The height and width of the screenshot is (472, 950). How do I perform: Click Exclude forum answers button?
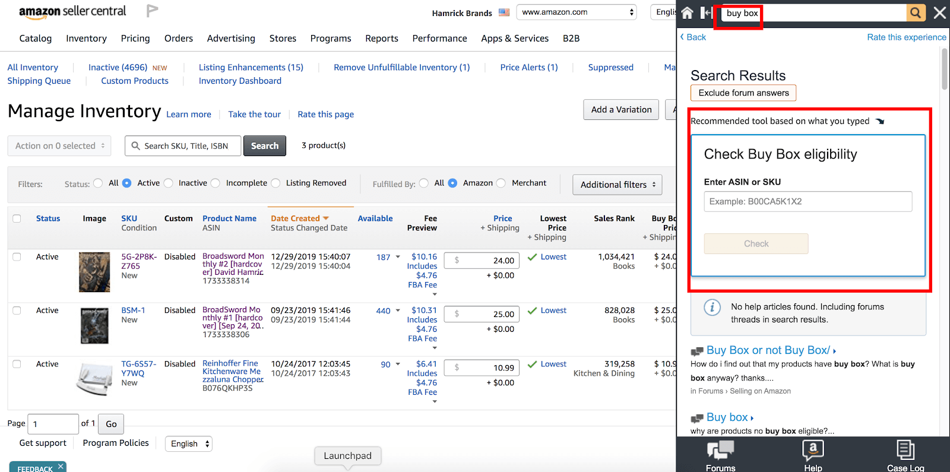(x=743, y=93)
